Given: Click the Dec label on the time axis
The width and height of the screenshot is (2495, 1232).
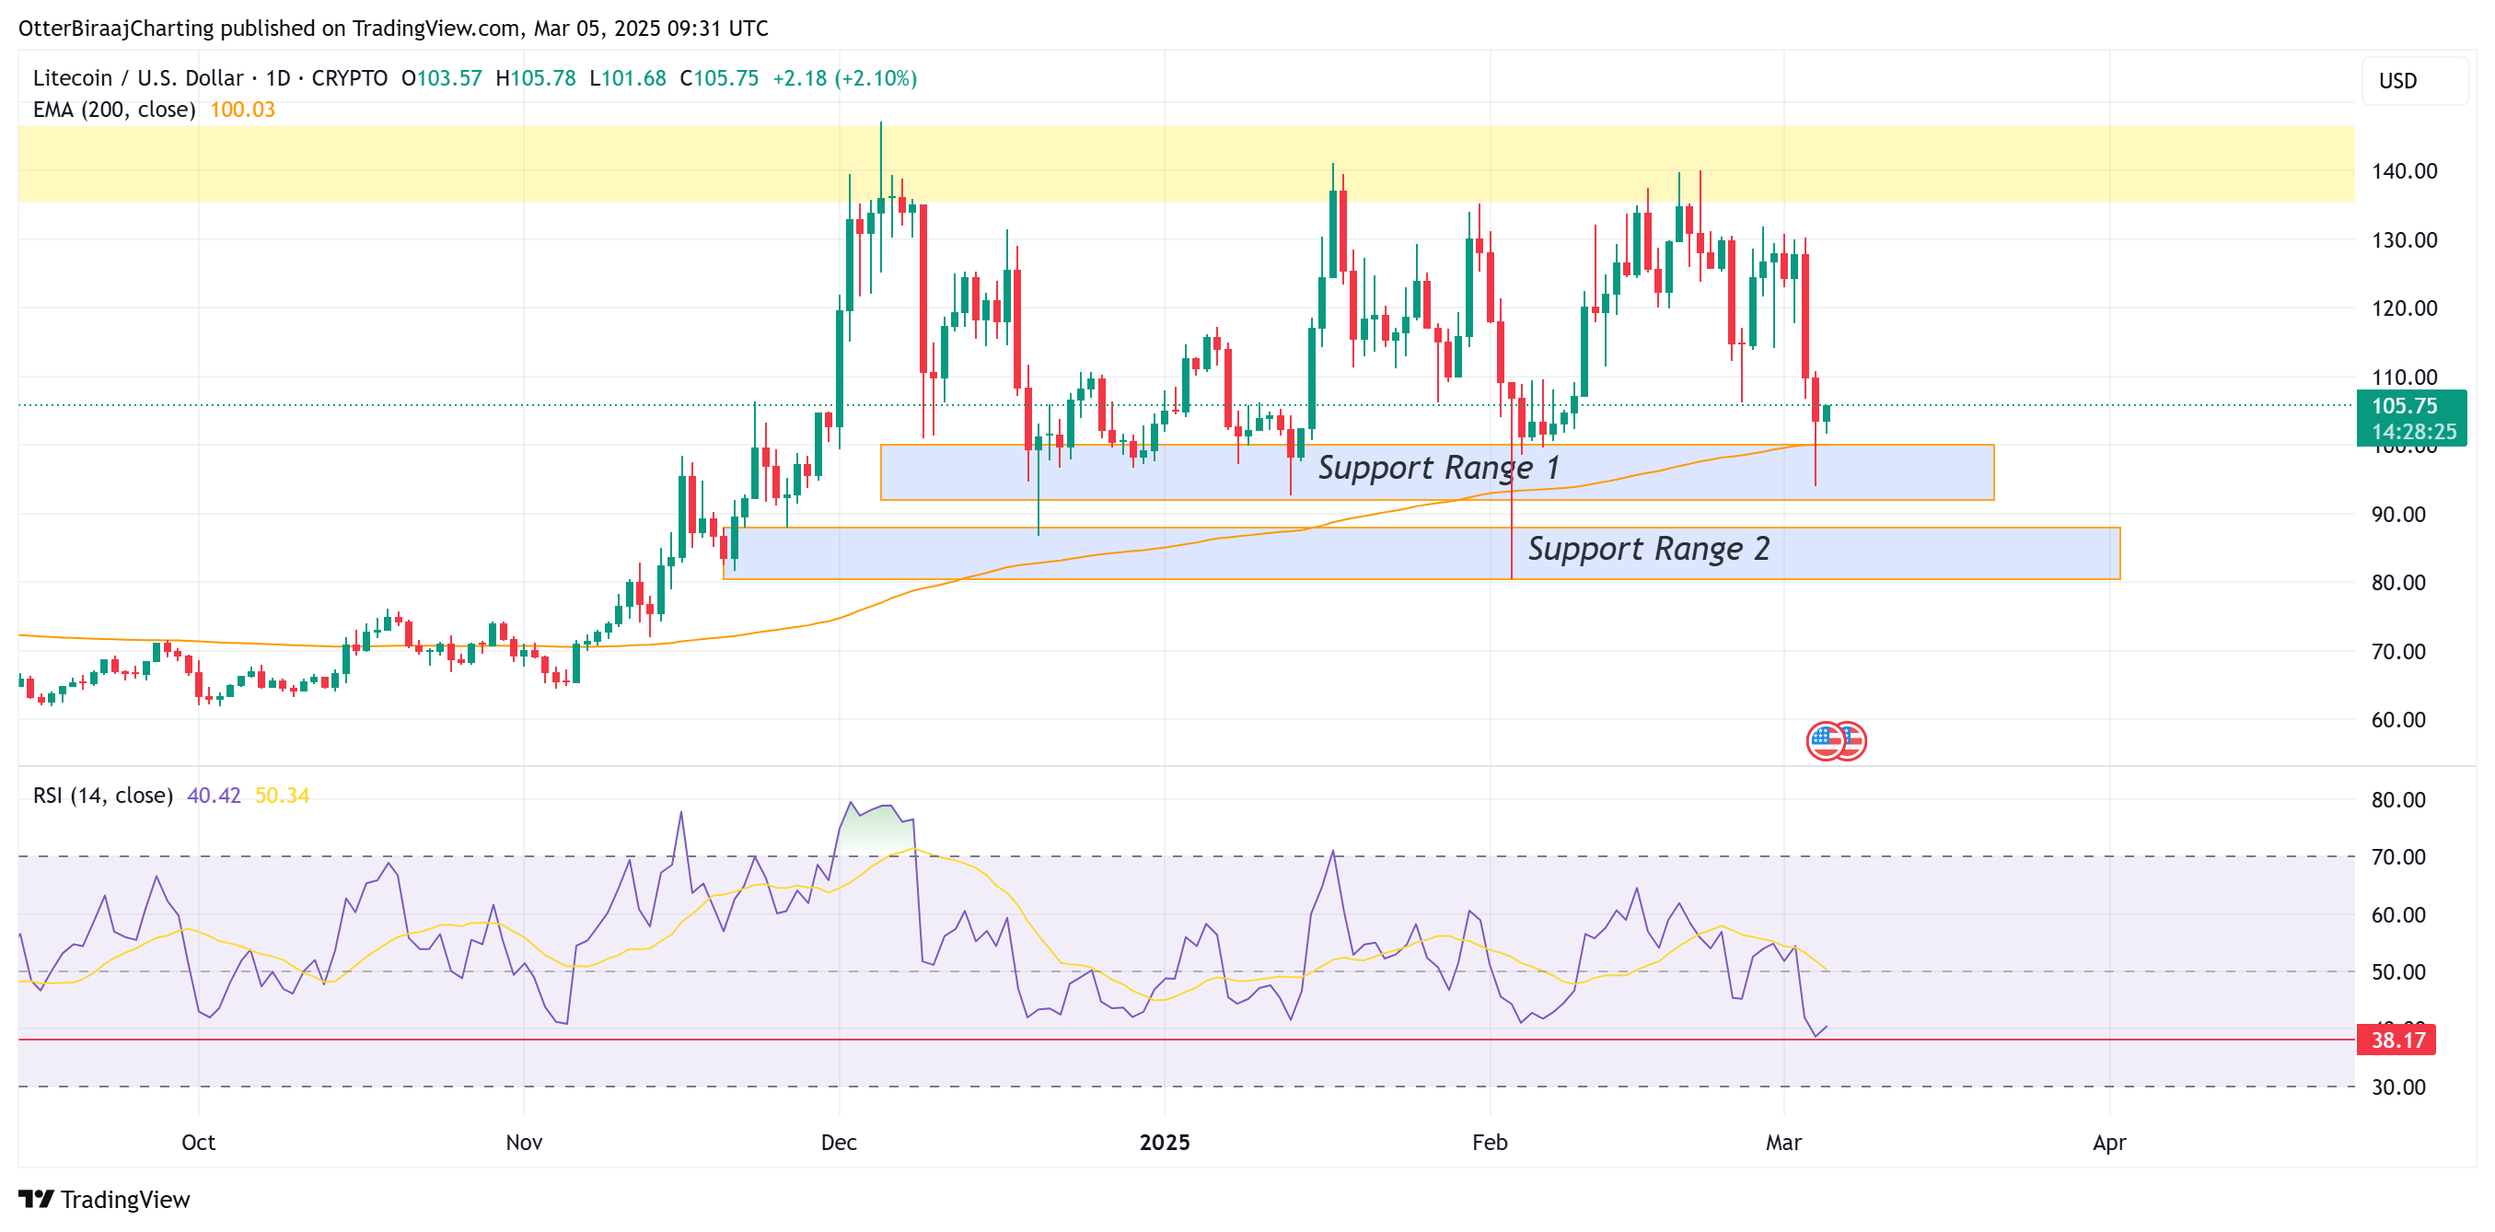Looking at the screenshot, I should click(x=838, y=1142).
